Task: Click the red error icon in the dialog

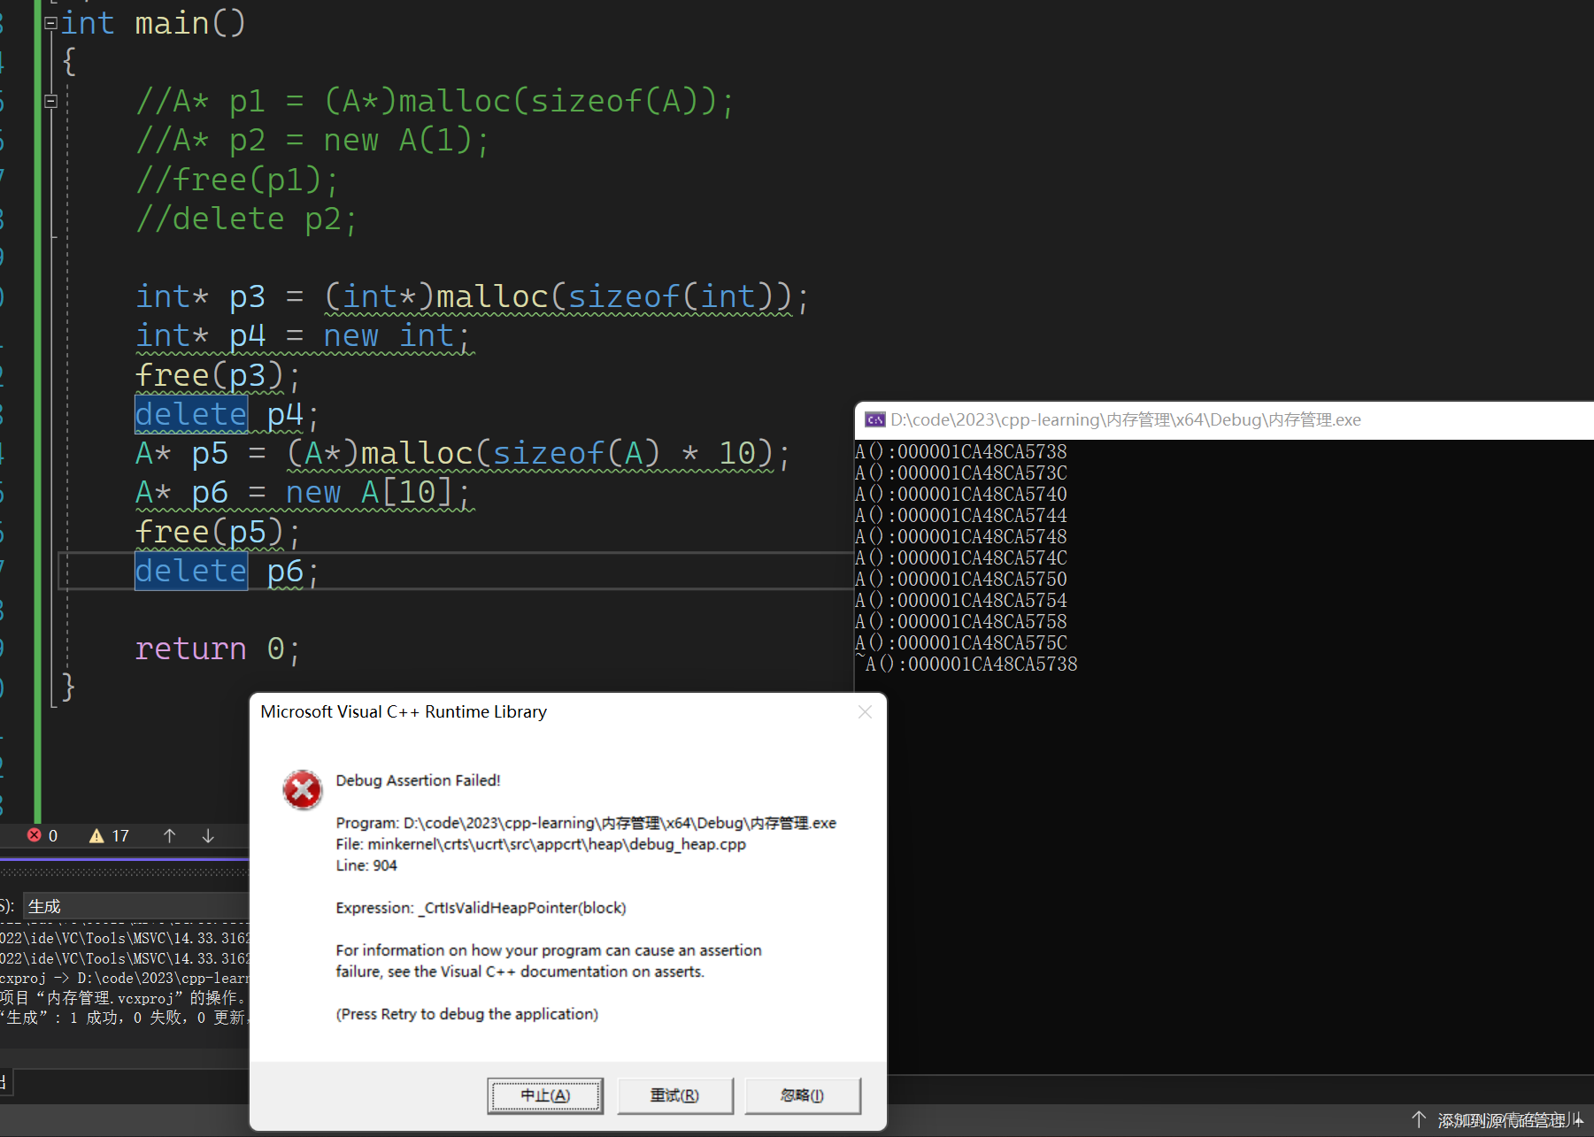Action: coord(303,789)
